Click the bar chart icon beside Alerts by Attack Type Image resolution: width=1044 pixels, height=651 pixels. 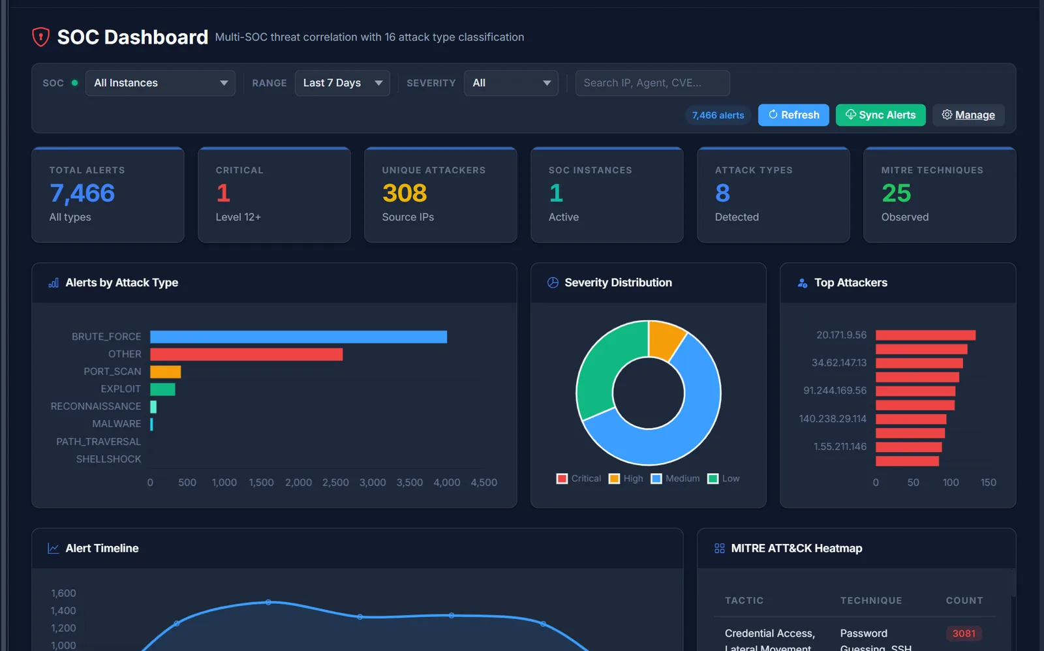(x=54, y=283)
